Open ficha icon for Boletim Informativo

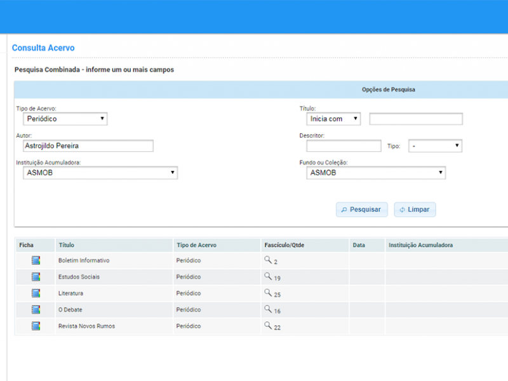tap(36, 260)
